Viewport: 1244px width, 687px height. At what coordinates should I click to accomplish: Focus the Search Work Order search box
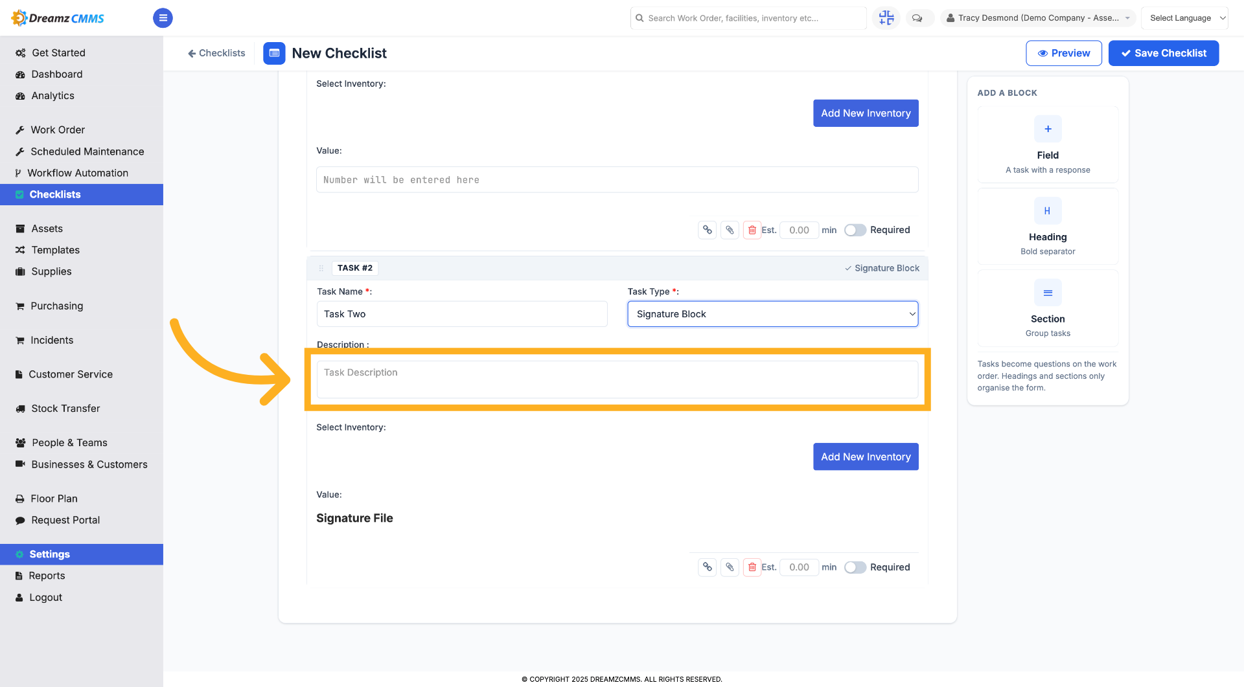click(x=748, y=18)
